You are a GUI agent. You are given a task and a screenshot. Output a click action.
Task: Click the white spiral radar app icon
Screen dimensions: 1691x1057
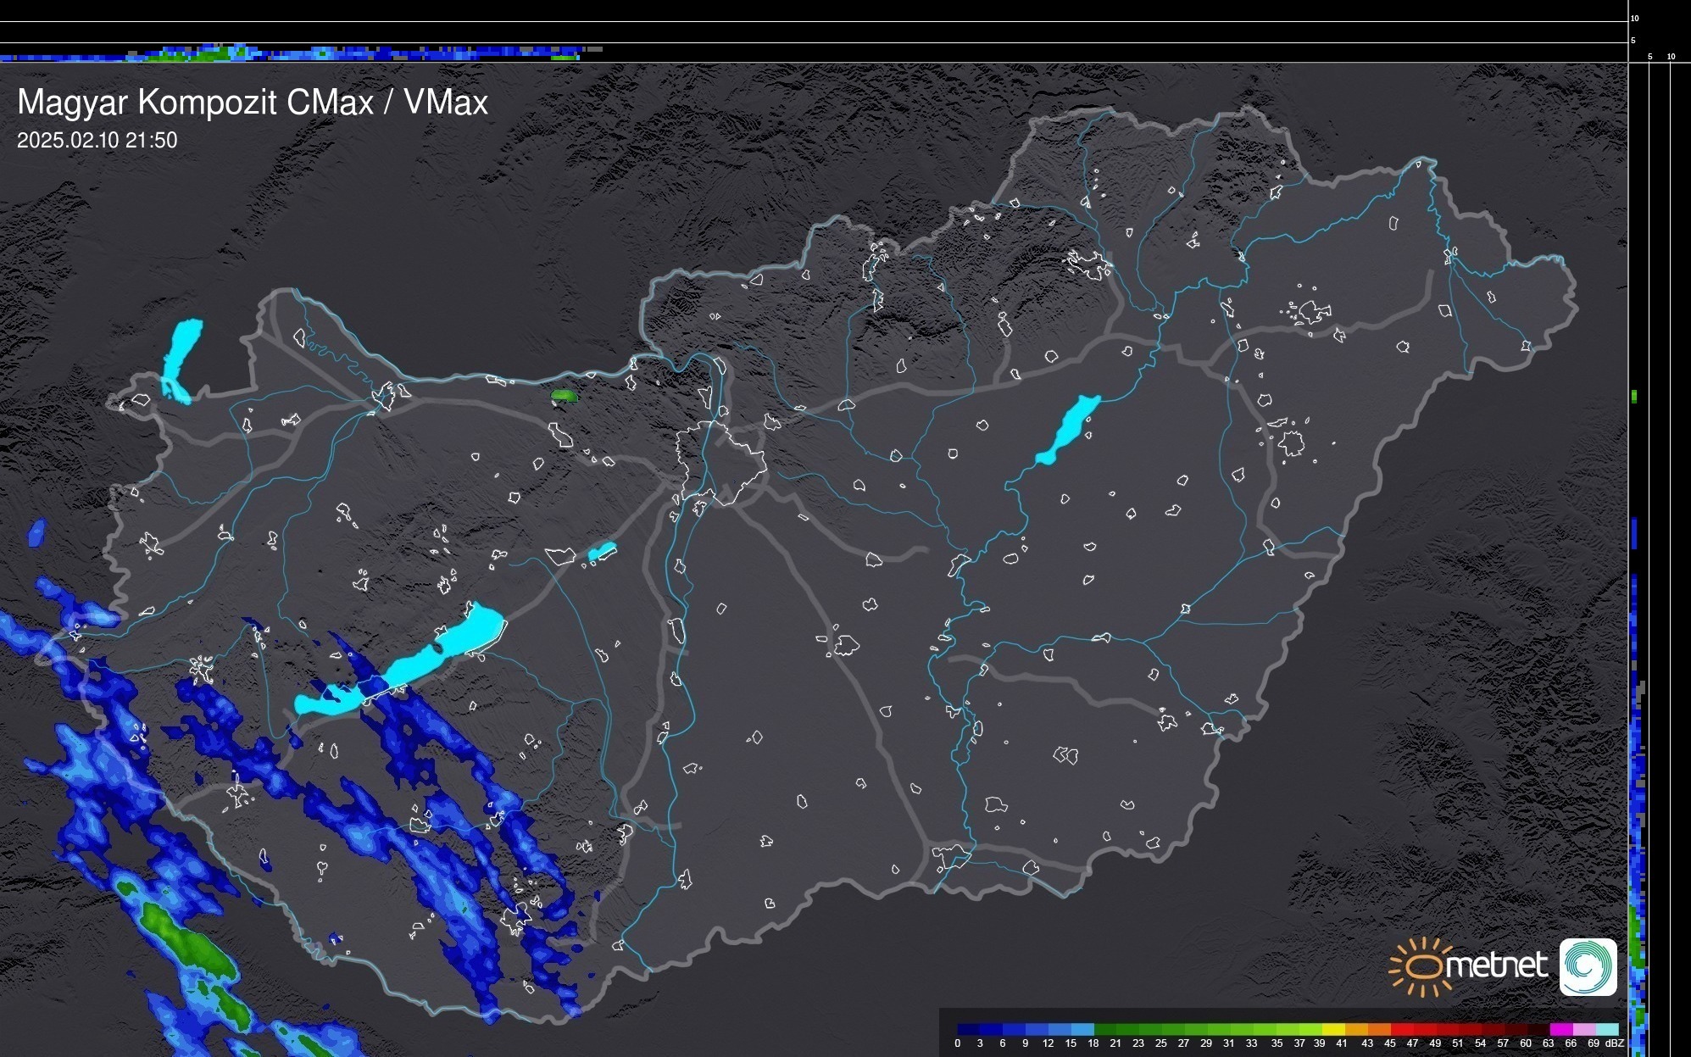pos(1588,966)
